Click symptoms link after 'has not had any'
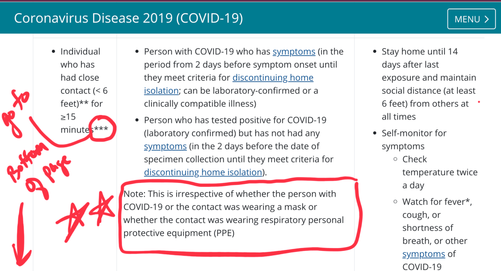The height and width of the screenshot is (271, 501). (x=165, y=146)
